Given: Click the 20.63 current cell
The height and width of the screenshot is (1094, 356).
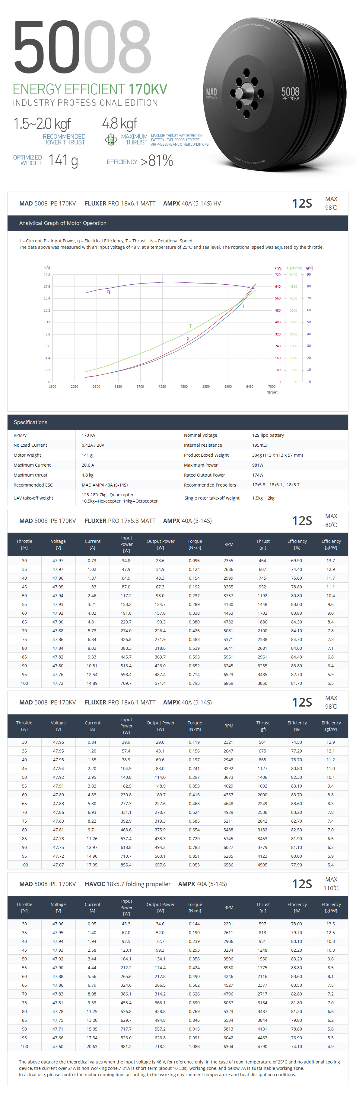Looking at the screenshot, I should click(92, 1047).
